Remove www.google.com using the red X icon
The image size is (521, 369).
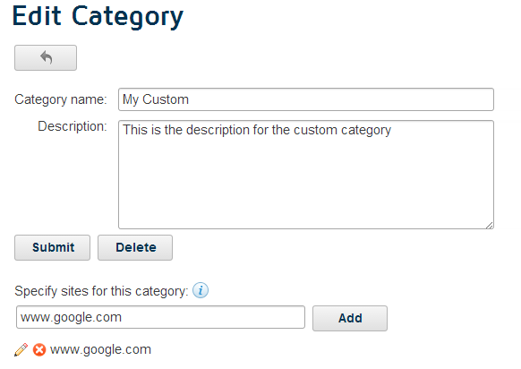pyautogui.click(x=39, y=349)
